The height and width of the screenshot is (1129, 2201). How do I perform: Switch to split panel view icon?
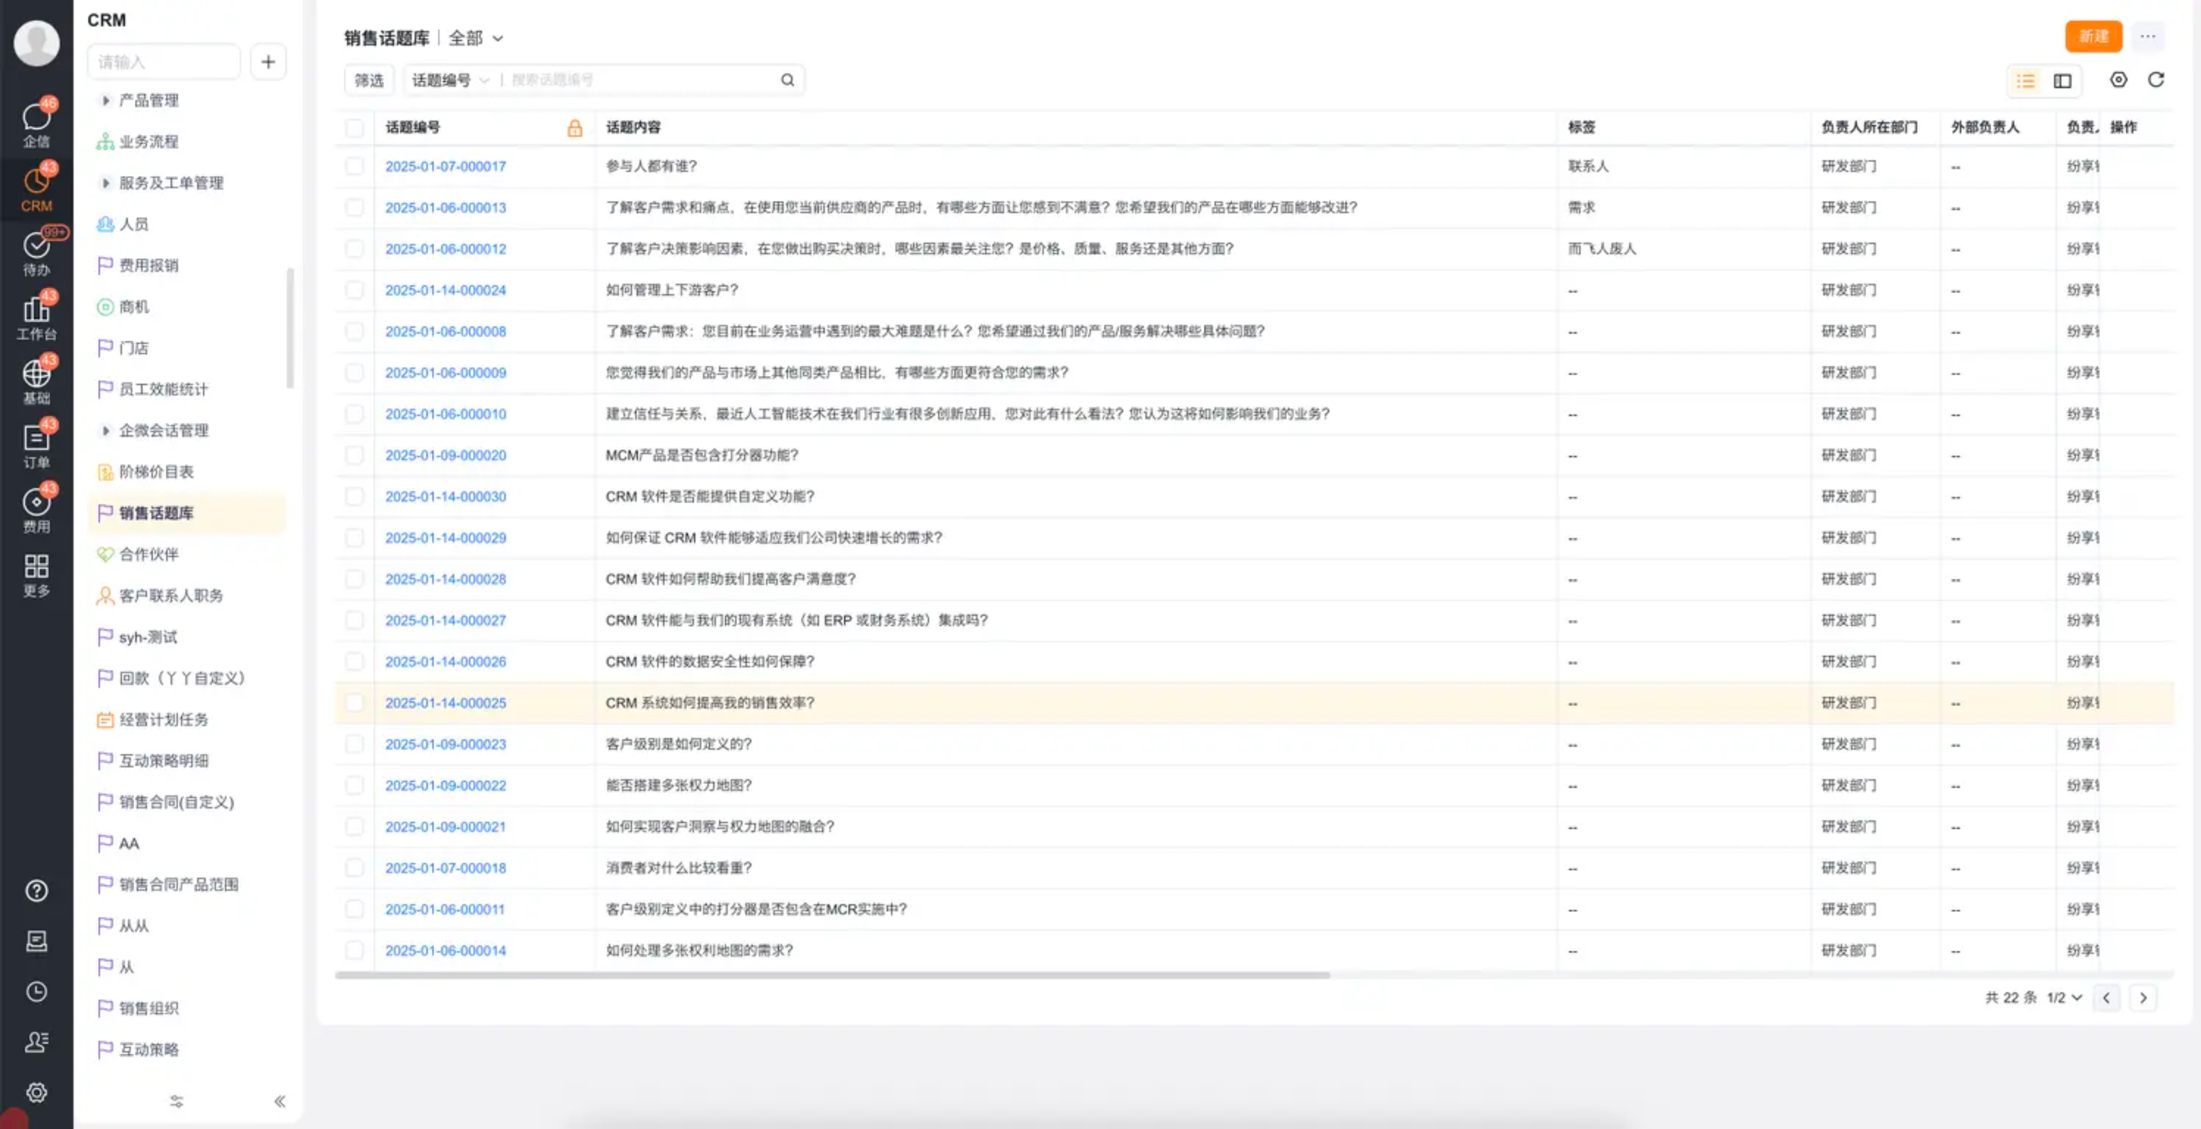pos(2062,81)
